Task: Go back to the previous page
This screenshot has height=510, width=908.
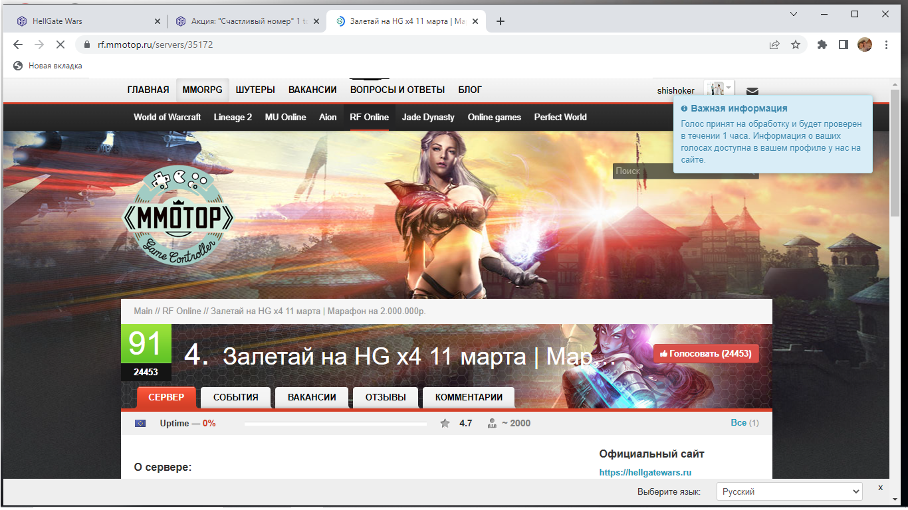Action: [18, 44]
